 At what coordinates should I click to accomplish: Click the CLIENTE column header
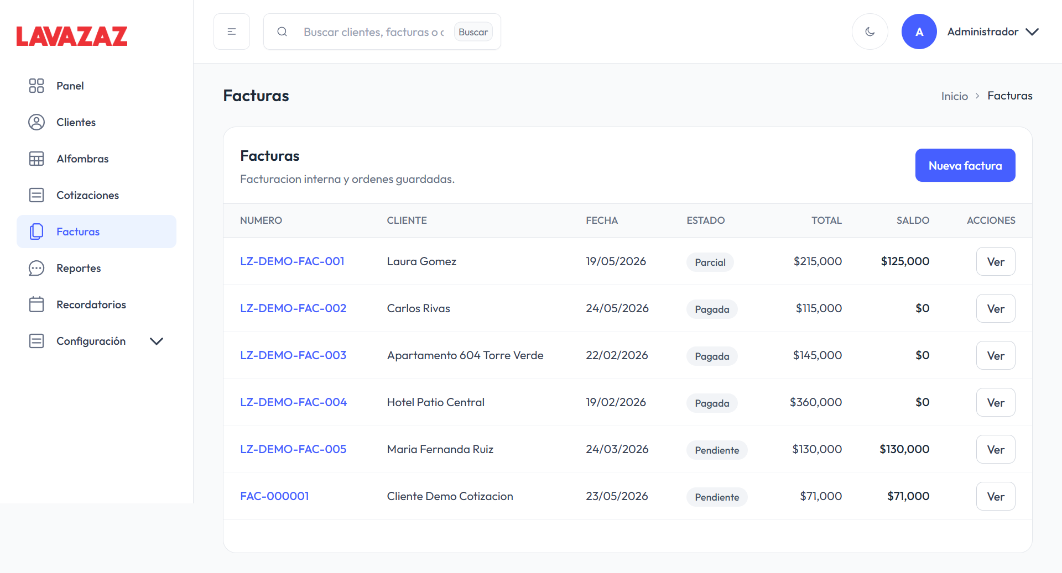pyautogui.click(x=407, y=220)
